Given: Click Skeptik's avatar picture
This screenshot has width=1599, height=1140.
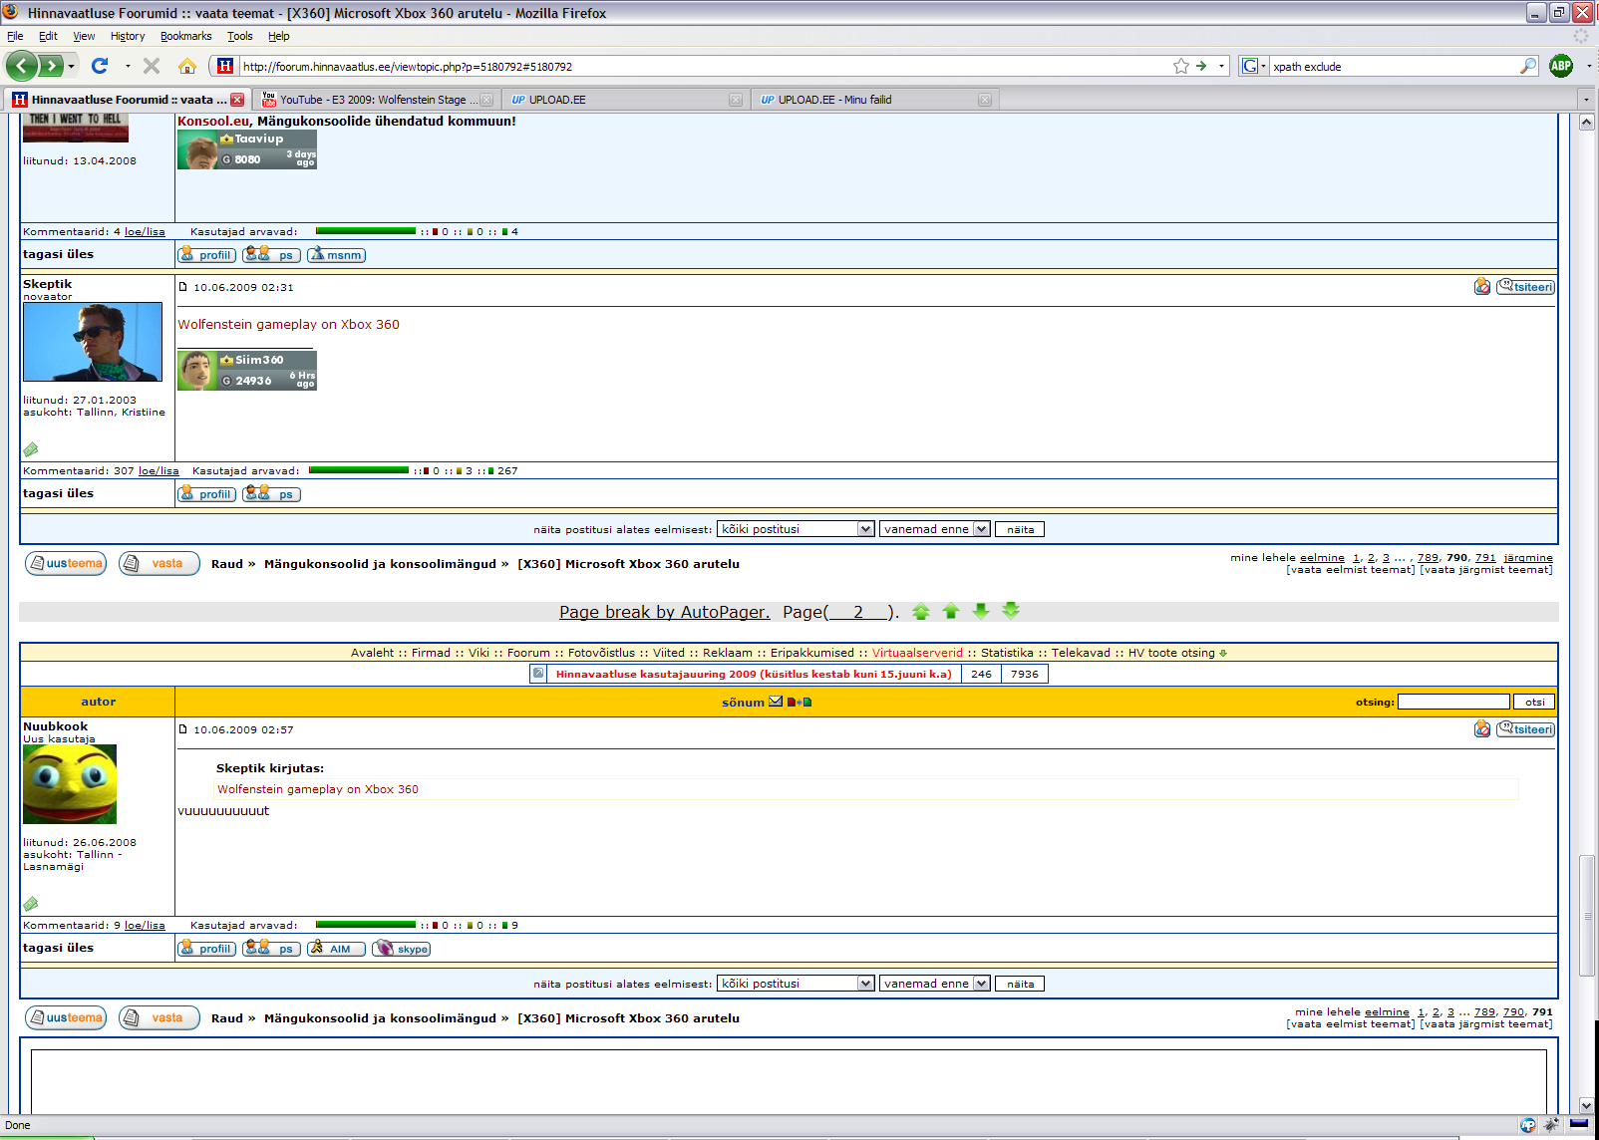Looking at the screenshot, I should (93, 342).
